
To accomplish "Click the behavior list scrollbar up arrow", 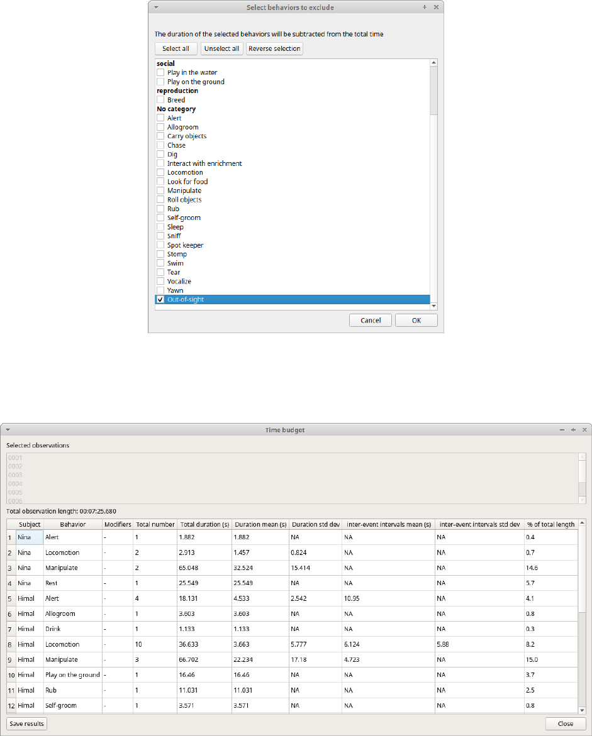I will pos(433,62).
